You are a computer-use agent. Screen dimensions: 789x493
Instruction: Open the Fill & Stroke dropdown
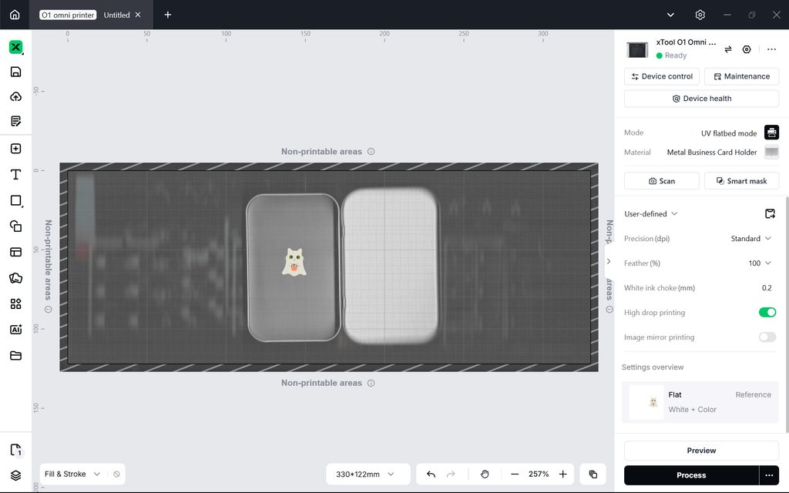(x=72, y=474)
